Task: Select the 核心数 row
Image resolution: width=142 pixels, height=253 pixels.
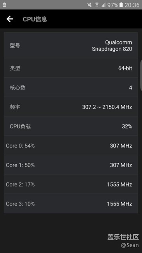Action: pos(71,88)
